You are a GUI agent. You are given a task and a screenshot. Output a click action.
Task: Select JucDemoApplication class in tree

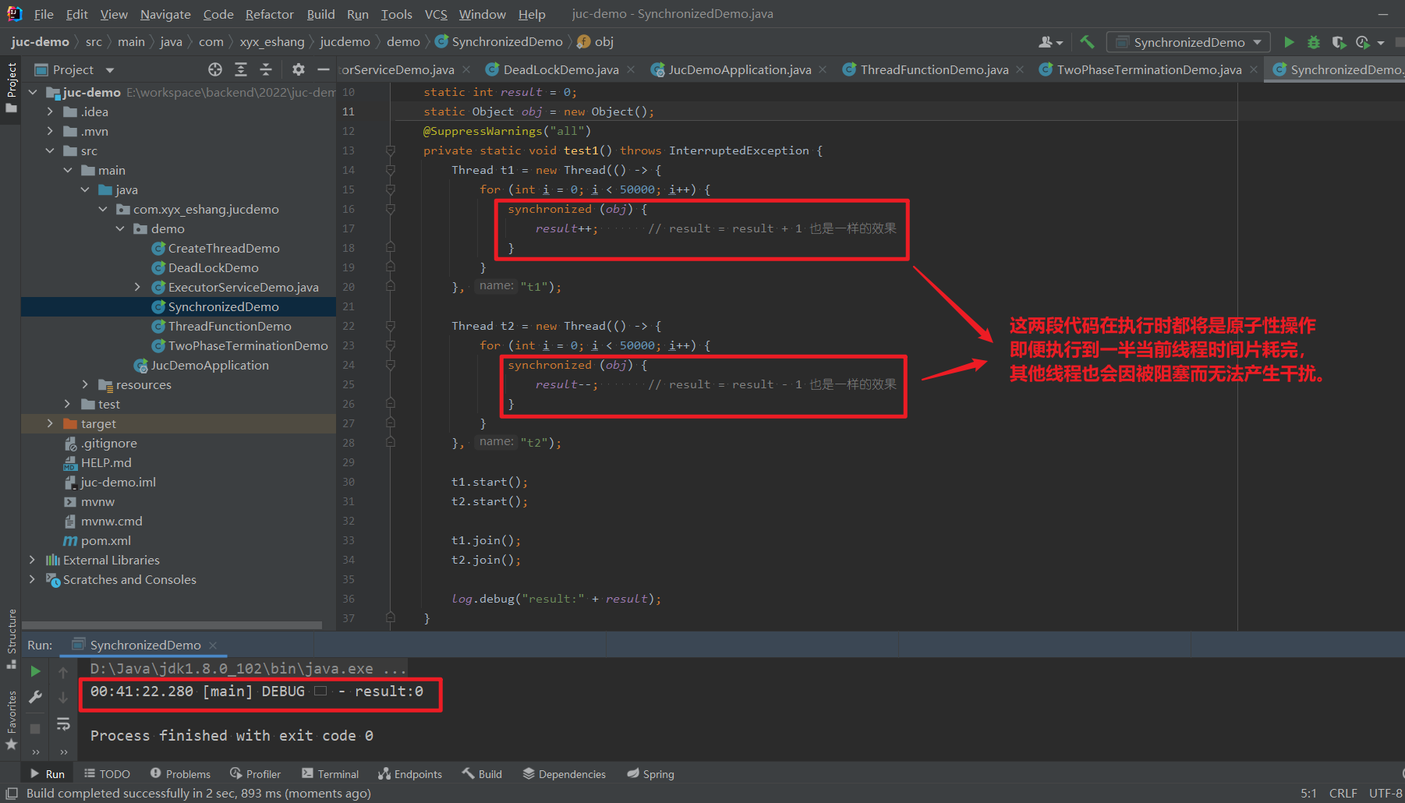[x=210, y=365]
